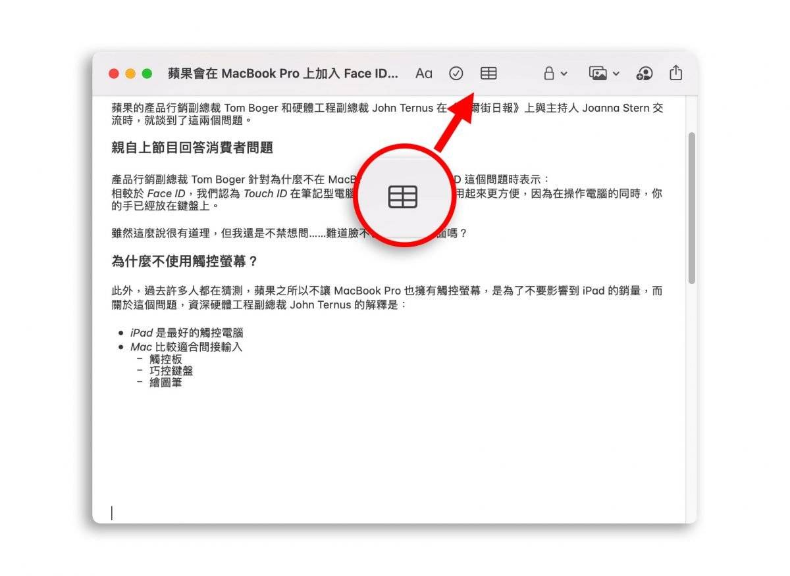Close the note window with red button
Screen dimensions: 790x576
[x=114, y=74]
